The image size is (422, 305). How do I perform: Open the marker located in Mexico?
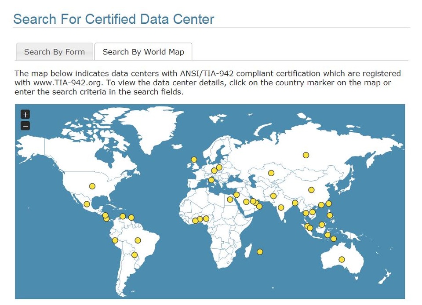(87, 204)
